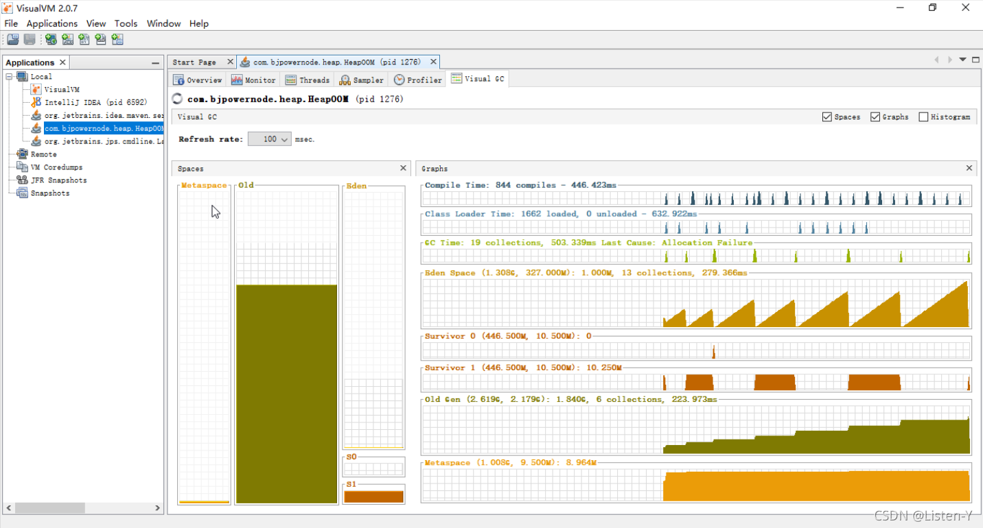Select the org.jetbrains.idea.maven tree entry
This screenshot has height=528, width=983.
click(104, 115)
